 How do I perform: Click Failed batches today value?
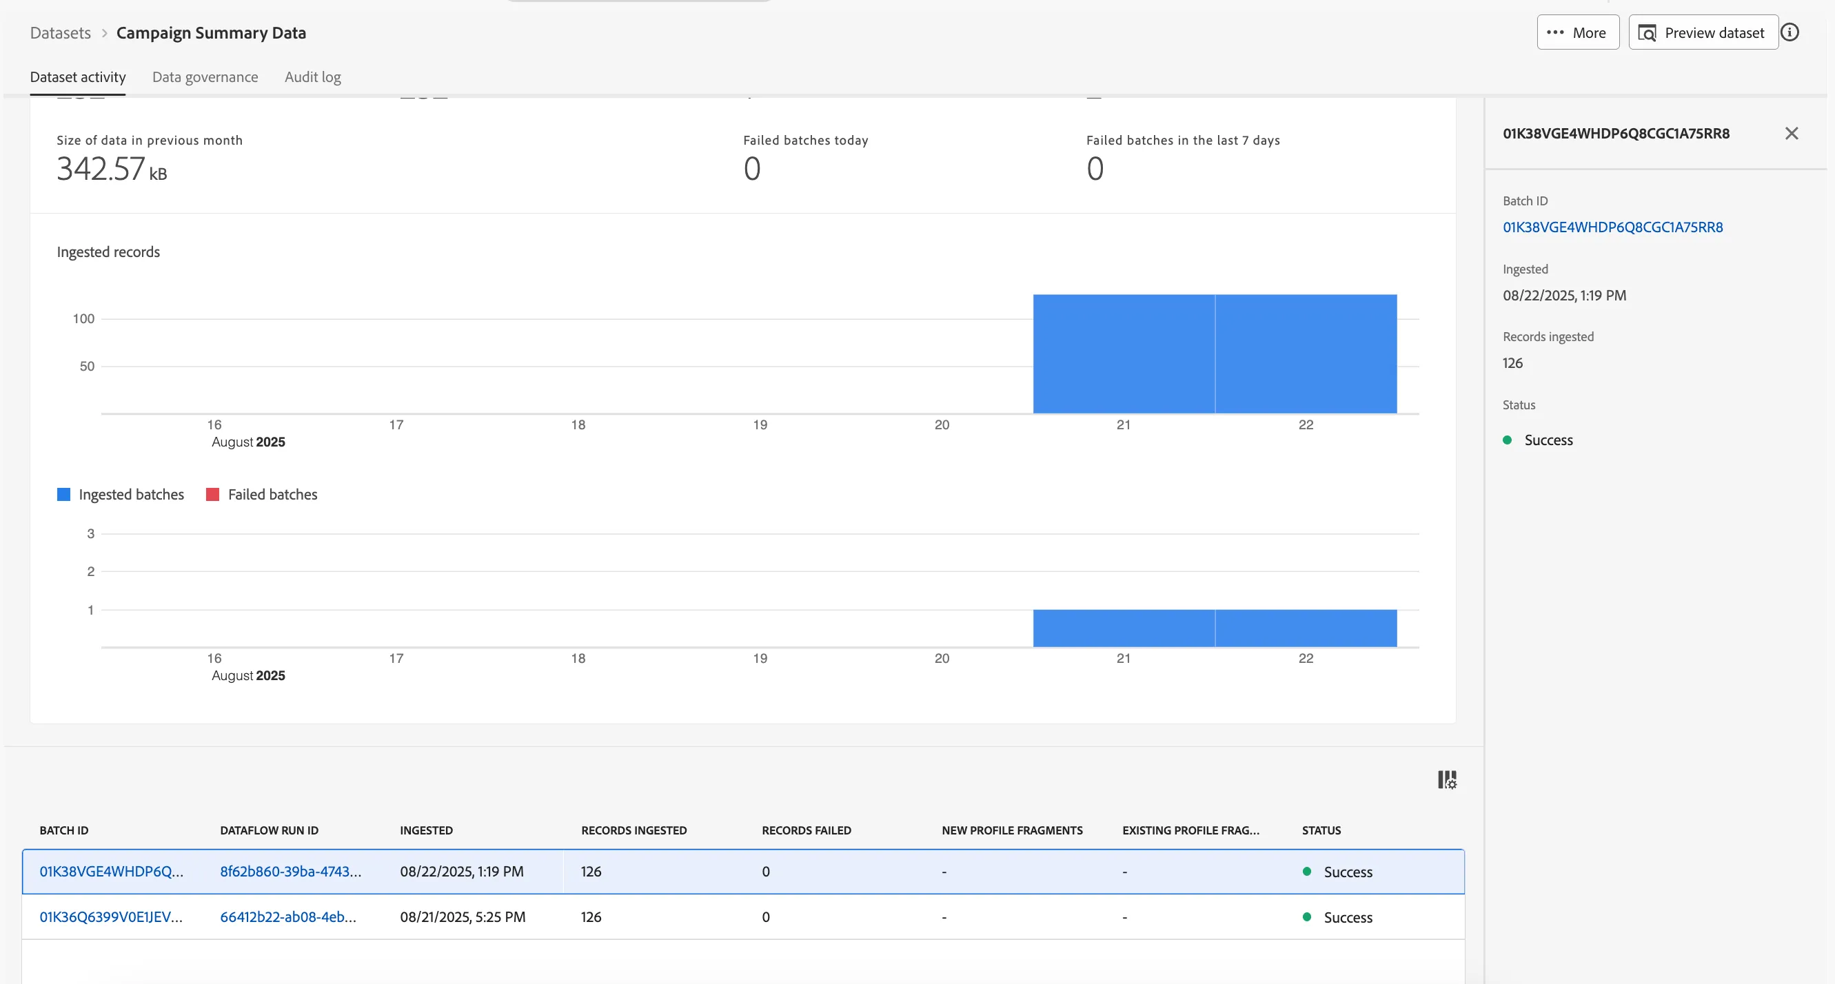pos(751,170)
